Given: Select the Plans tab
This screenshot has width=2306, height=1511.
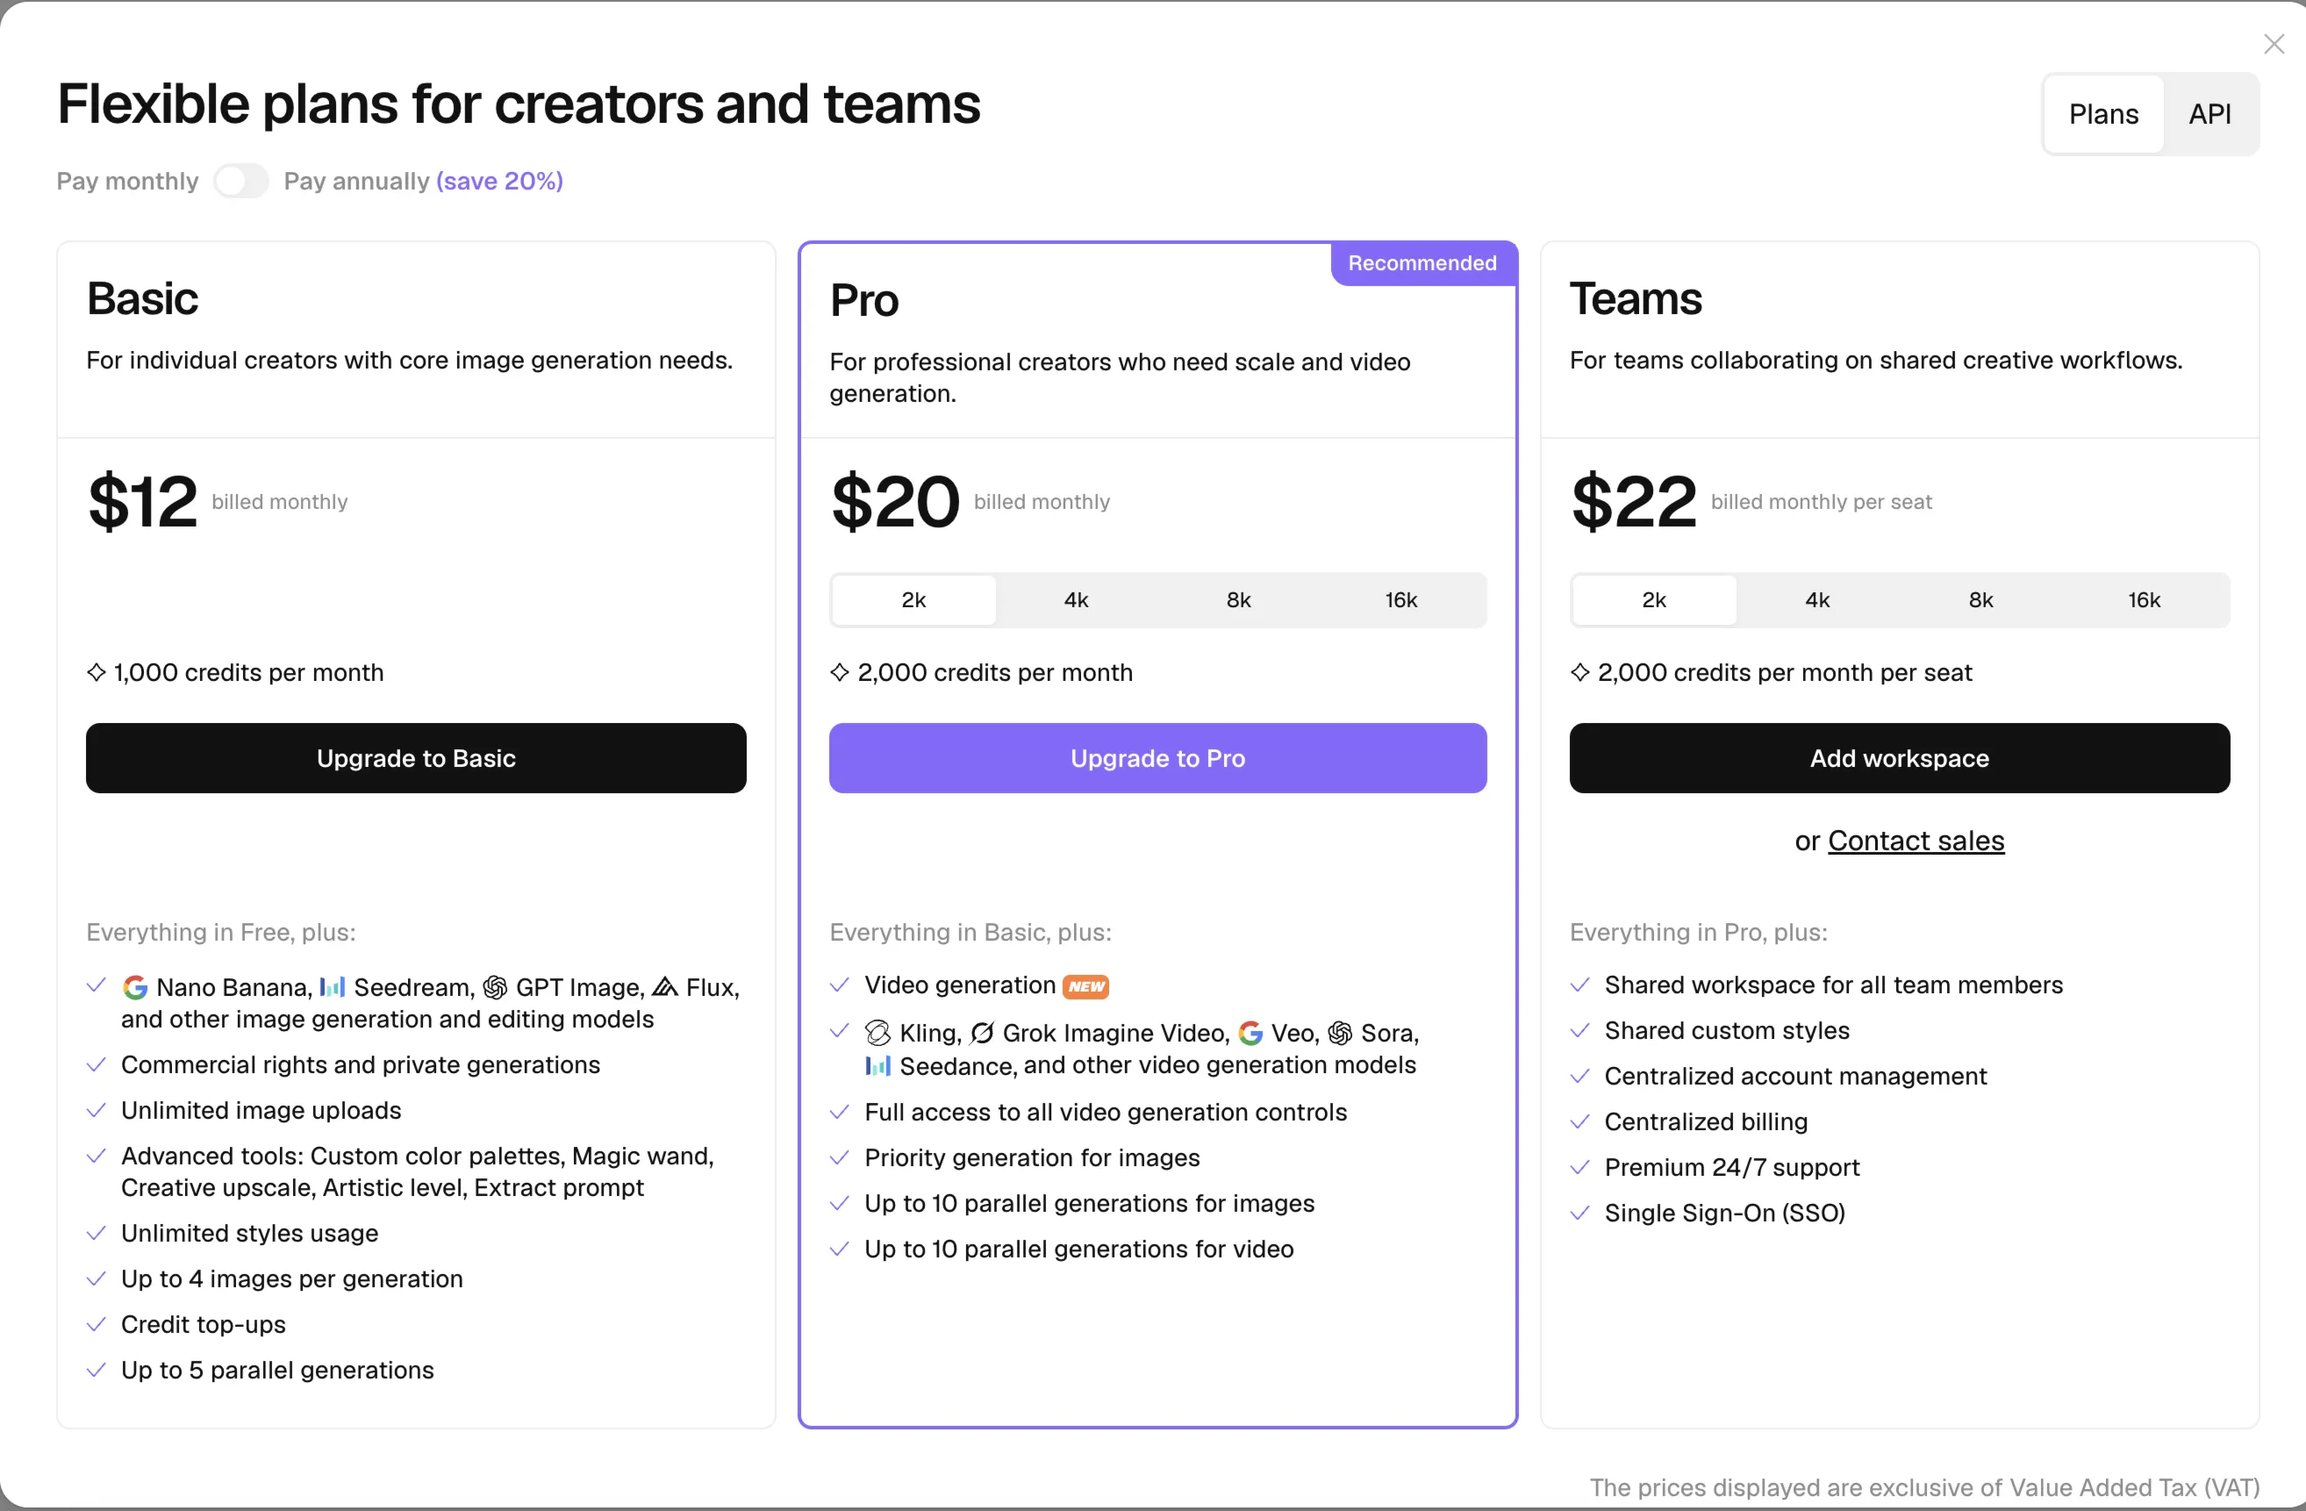Looking at the screenshot, I should pyautogui.click(x=2102, y=114).
